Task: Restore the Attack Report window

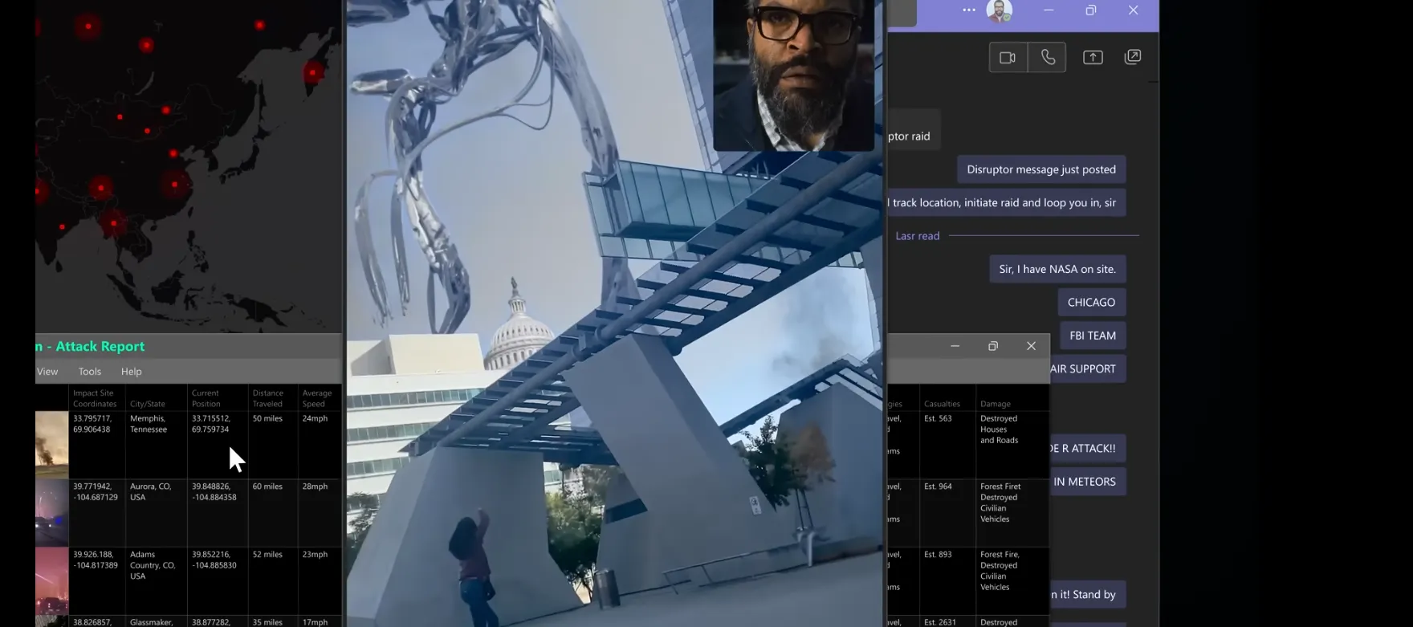Action: click(993, 346)
